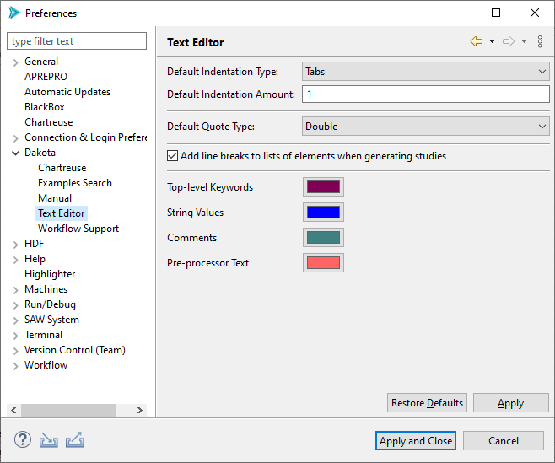Select Highlighter preferences page
The width and height of the screenshot is (555, 463).
click(x=50, y=274)
